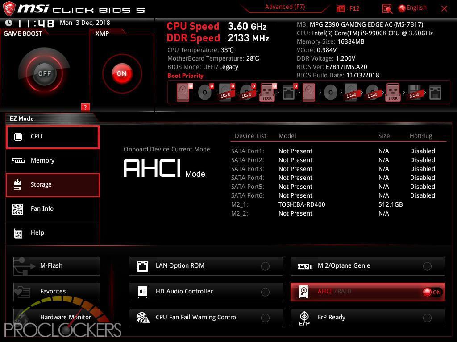This screenshot has width=457, height=342.
Task: Click the SATA Port2: row label
Action: 247,160
